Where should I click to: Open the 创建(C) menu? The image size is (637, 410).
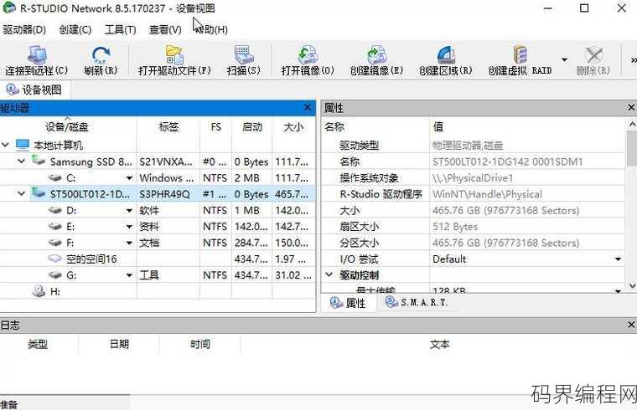pyautogui.click(x=75, y=29)
